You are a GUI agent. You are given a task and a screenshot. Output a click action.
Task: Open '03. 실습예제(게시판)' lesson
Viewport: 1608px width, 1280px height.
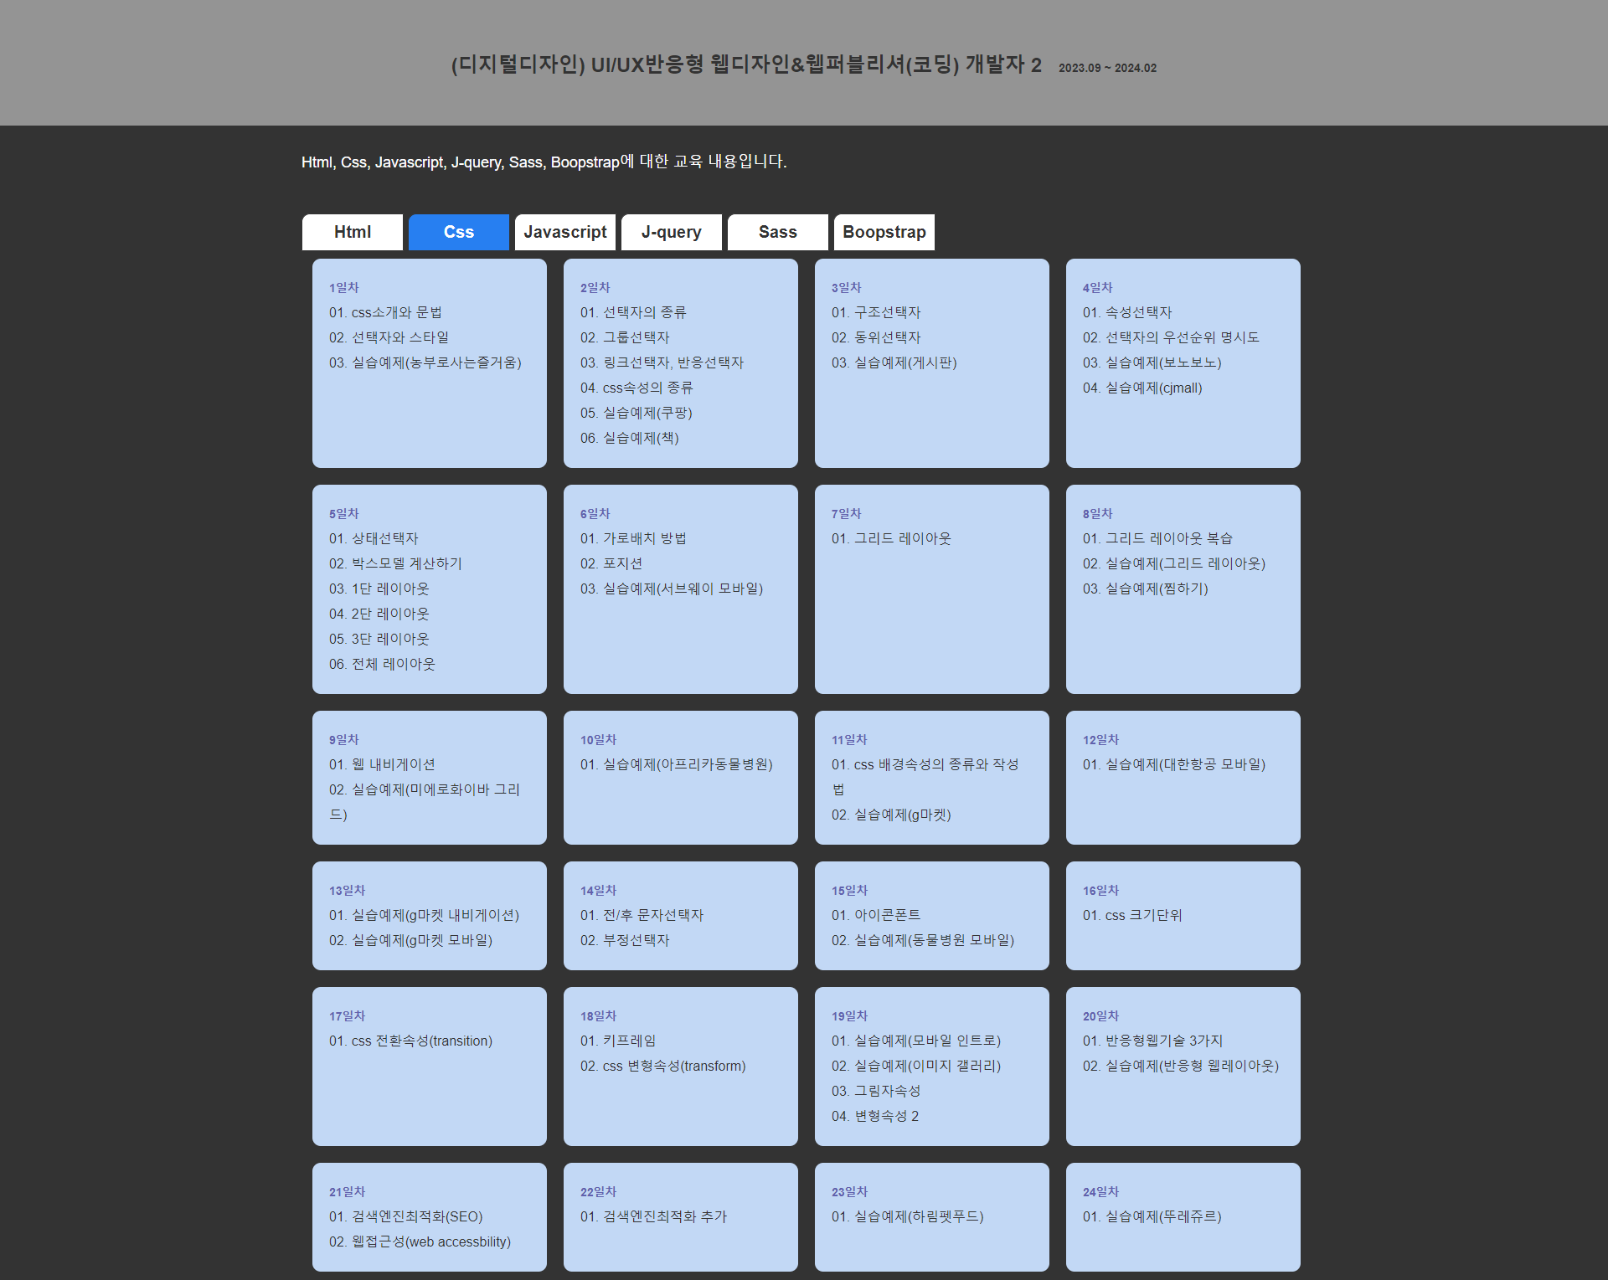894,362
